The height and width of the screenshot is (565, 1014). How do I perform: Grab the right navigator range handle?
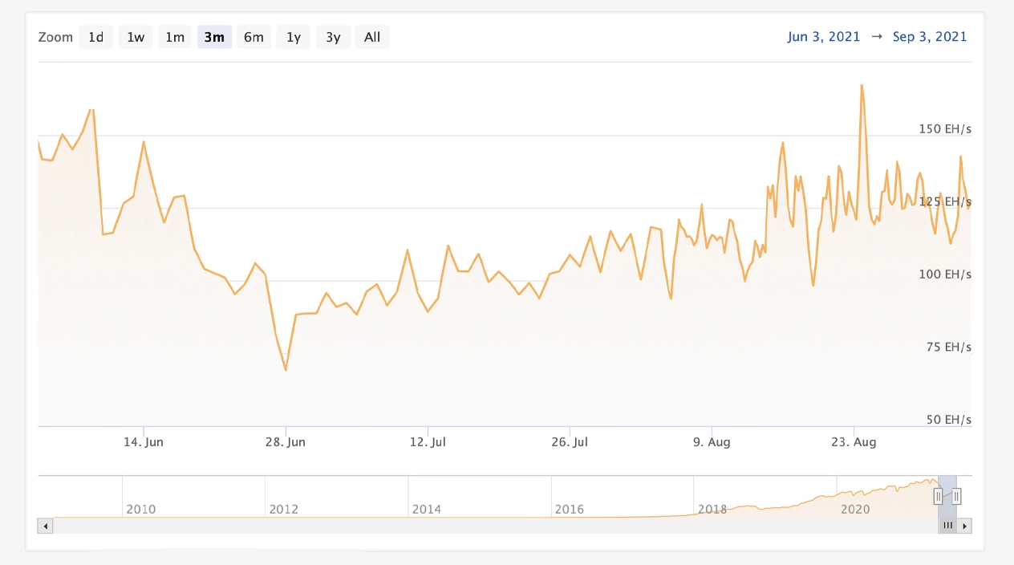click(x=956, y=497)
